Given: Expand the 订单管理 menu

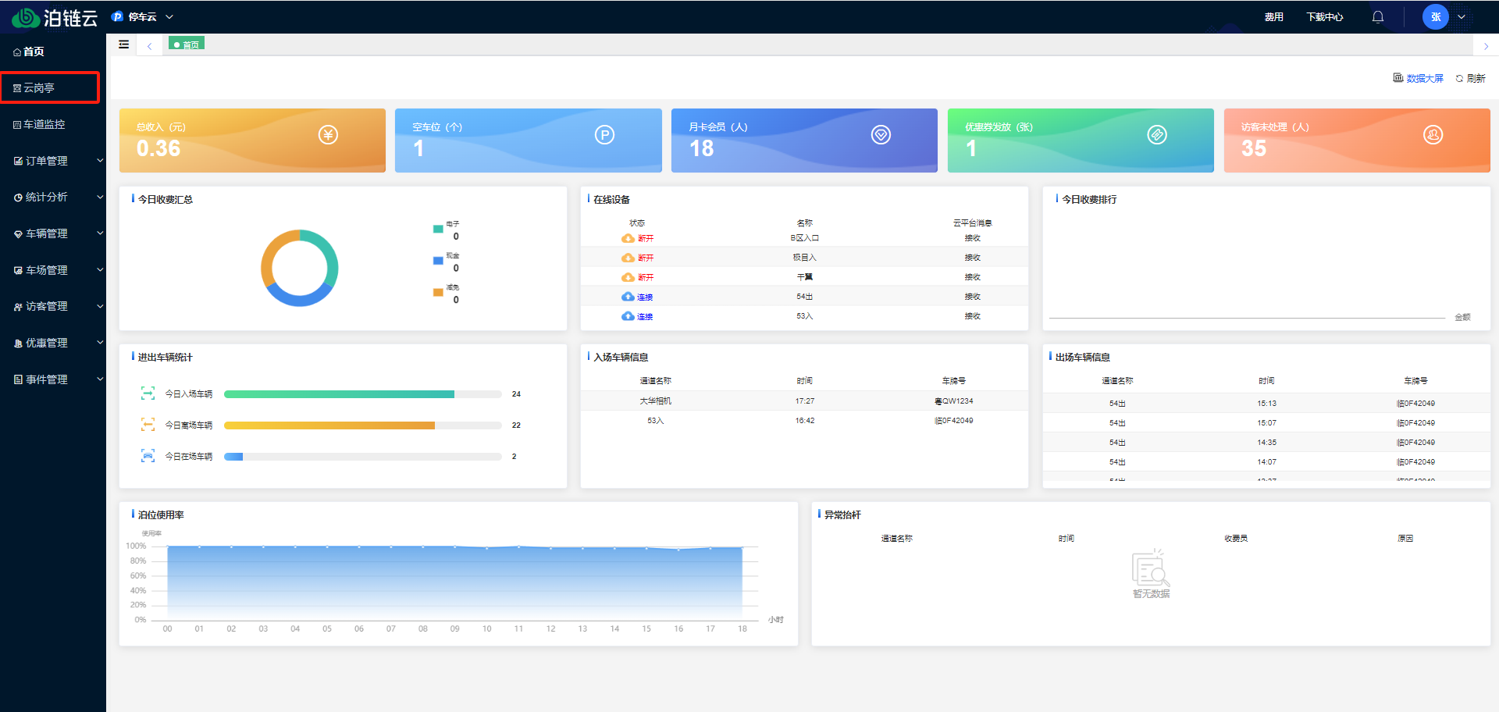Looking at the screenshot, I should 53,161.
